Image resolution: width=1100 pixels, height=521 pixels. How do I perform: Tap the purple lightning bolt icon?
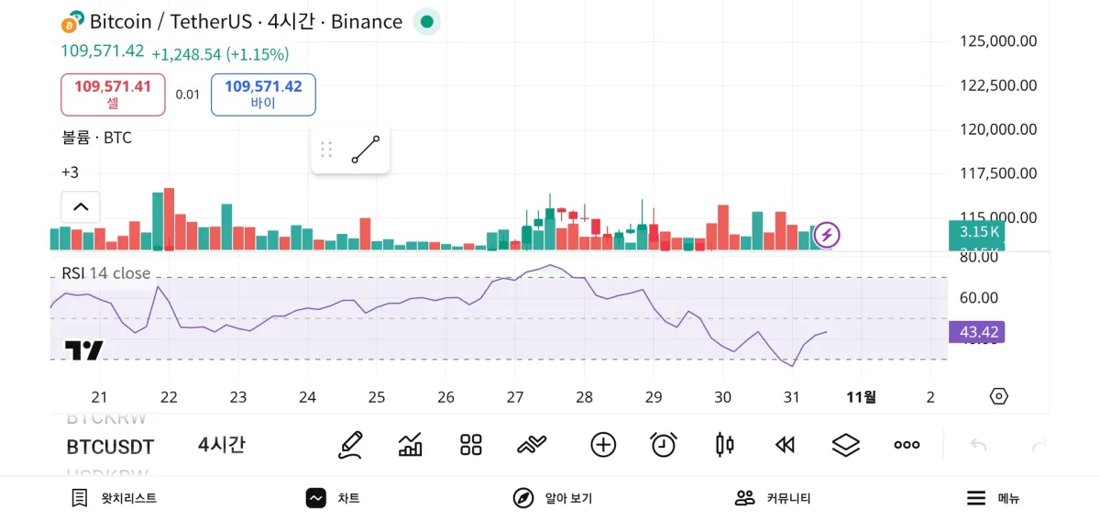(827, 235)
